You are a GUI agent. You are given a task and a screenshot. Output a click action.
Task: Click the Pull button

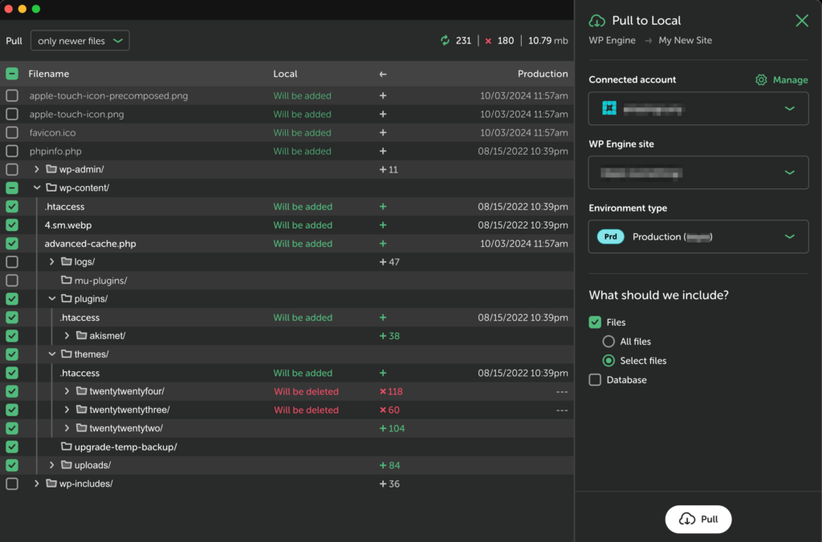tap(698, 520)
